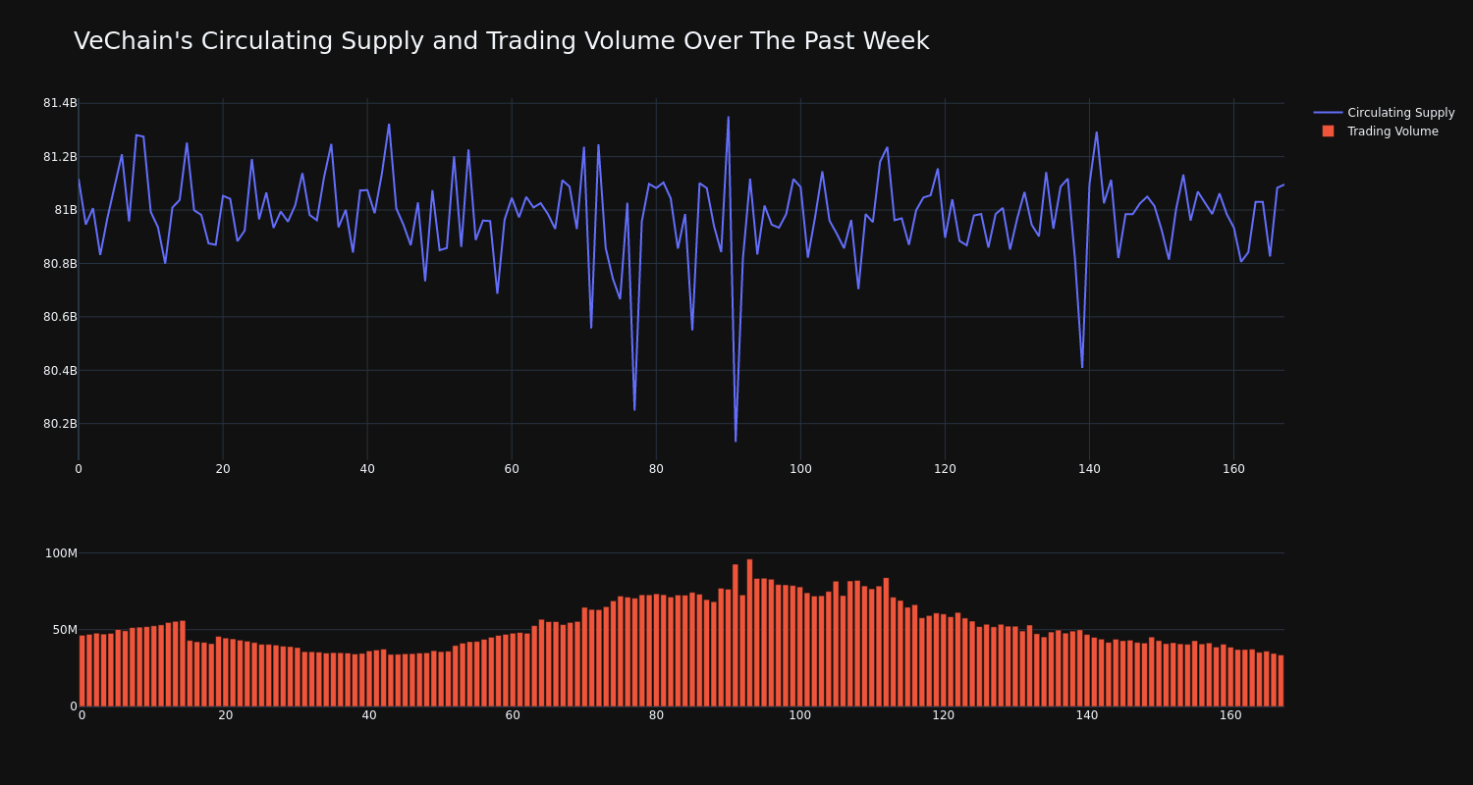Click the 100M label on volume axis
The width and height of the screenshot is (1473, 785).
61,553
